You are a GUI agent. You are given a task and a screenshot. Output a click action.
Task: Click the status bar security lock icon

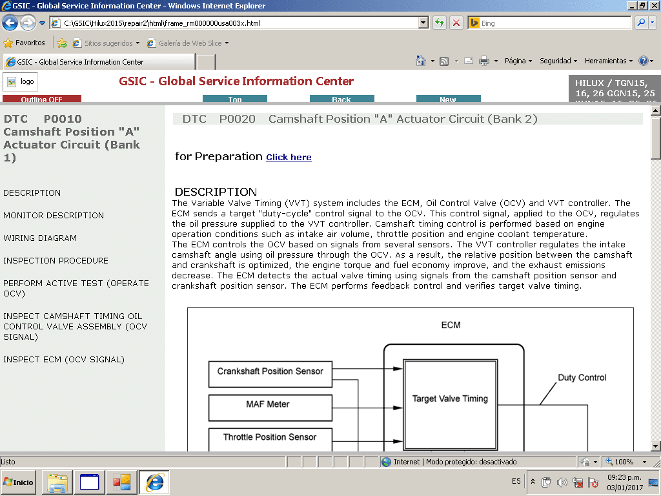coord(585,462)
